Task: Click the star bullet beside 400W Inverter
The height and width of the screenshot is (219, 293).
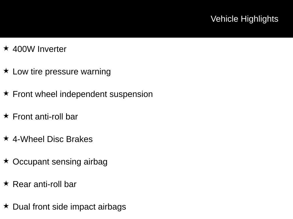Action: pos(6,48)
